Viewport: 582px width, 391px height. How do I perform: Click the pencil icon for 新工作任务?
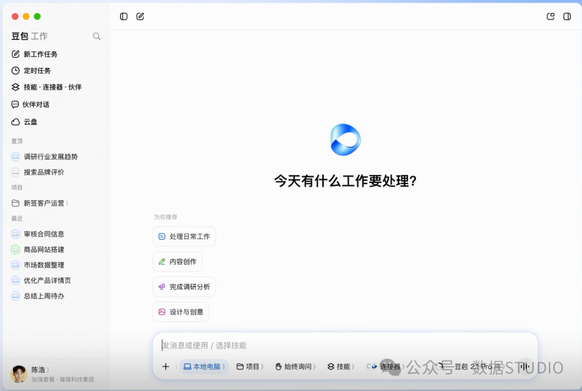(x=15, y=54)
